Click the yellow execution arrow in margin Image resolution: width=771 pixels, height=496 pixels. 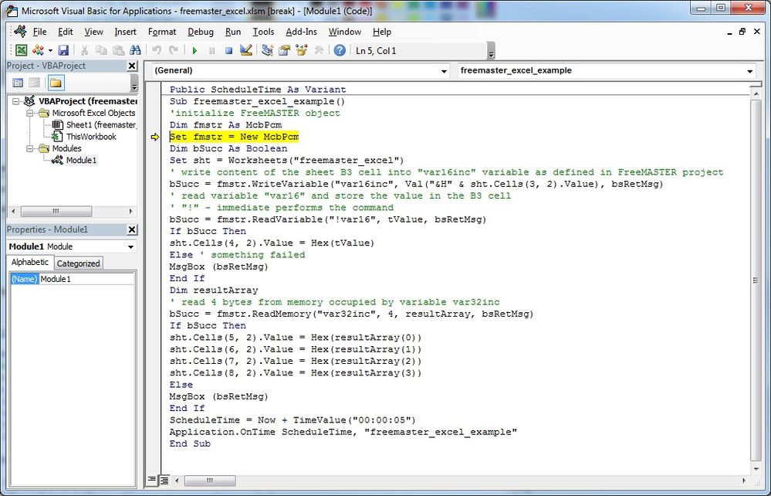point(155,137)
